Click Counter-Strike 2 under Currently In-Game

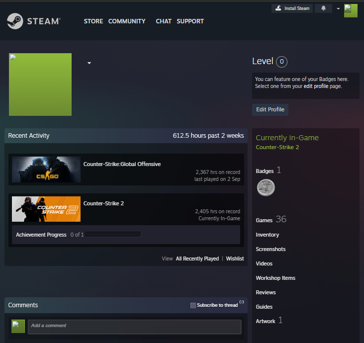(x=277, y=147)
